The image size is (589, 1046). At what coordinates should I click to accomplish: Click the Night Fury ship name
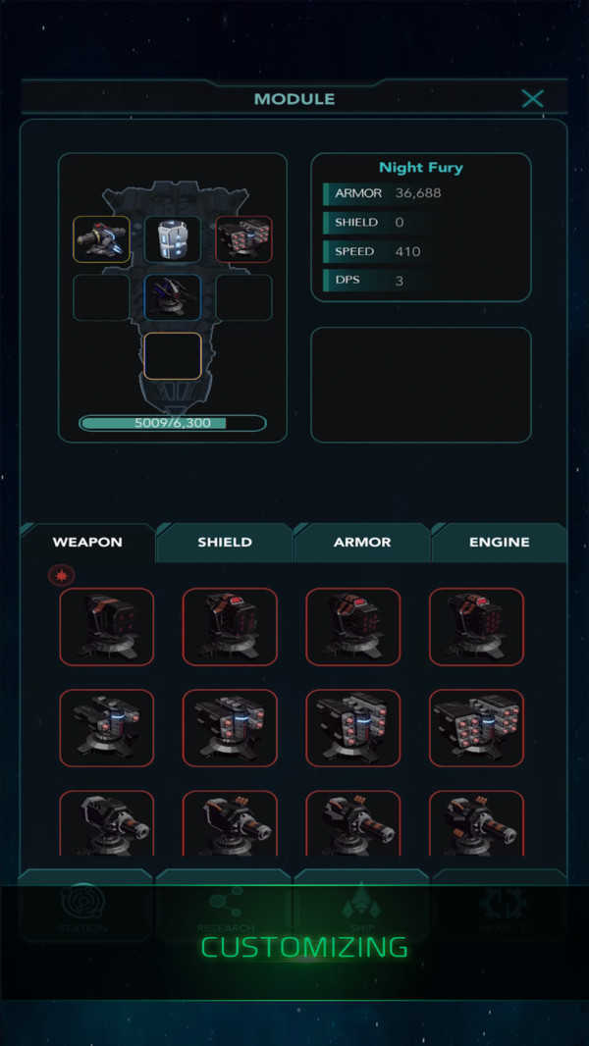(421, 168)
